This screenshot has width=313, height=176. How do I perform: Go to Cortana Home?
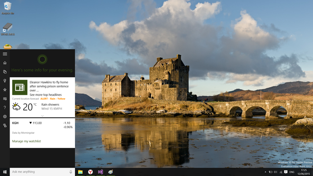pyautogui.click(x=5, y=63)
